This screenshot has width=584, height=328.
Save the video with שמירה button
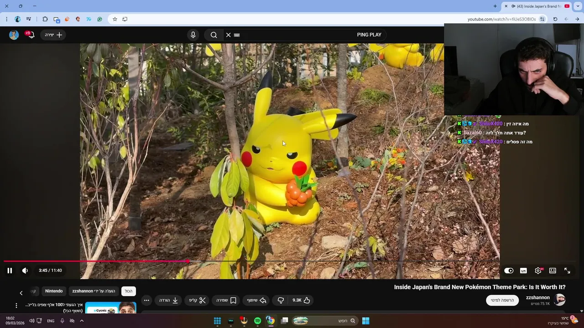226,300
